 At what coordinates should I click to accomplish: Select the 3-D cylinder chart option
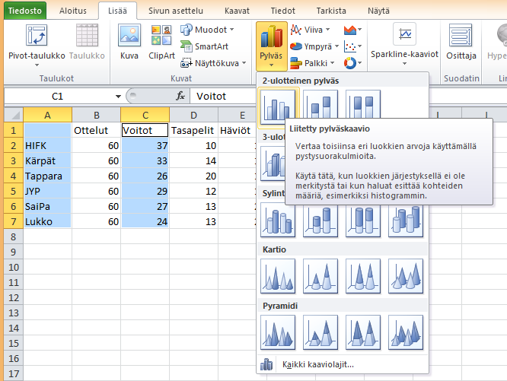coord(406,221)
